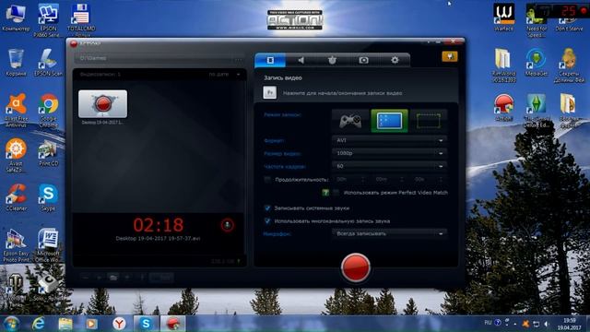Open the live streaming tab
This screenshot has width=590, height=332.
tap(332, 60)
